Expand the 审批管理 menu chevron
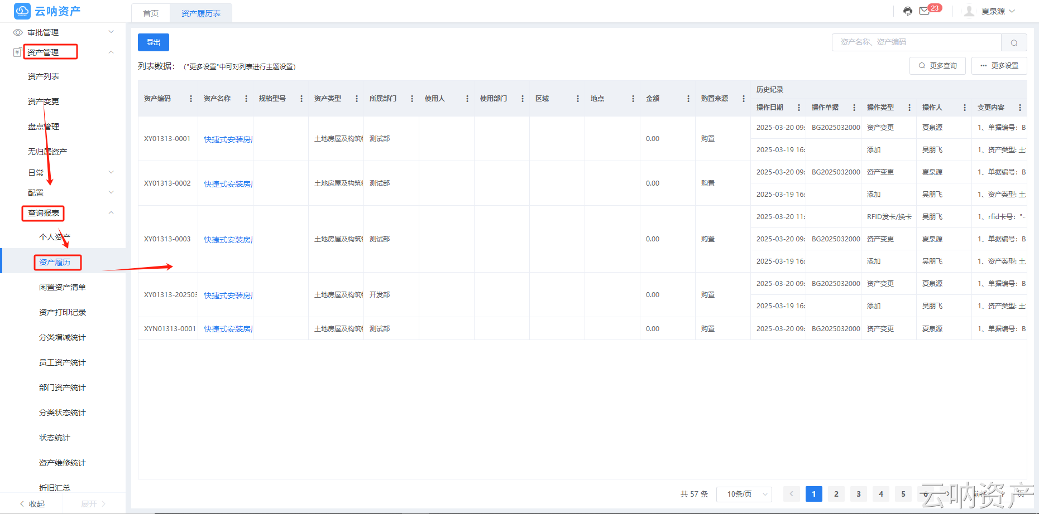The height and width of the screenshot is (514, 1039). [x=111, y=32]
